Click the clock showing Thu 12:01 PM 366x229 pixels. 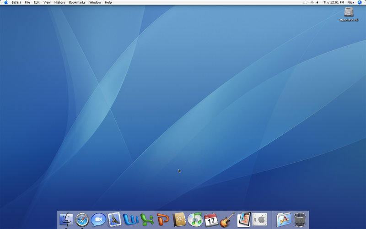[x=334, y=2]
